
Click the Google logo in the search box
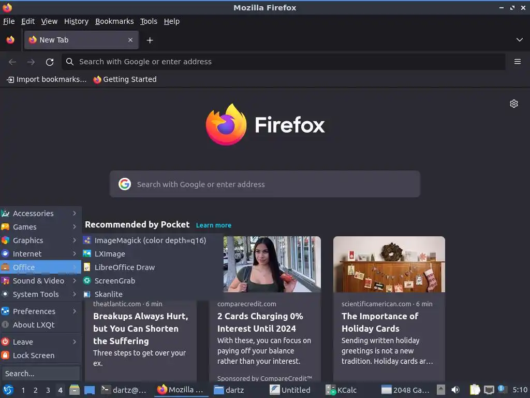coord(125,184)
